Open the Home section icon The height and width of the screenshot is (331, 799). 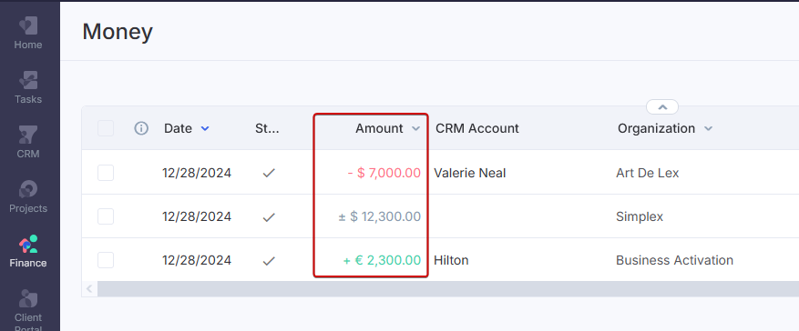click(x=28, y=26)
